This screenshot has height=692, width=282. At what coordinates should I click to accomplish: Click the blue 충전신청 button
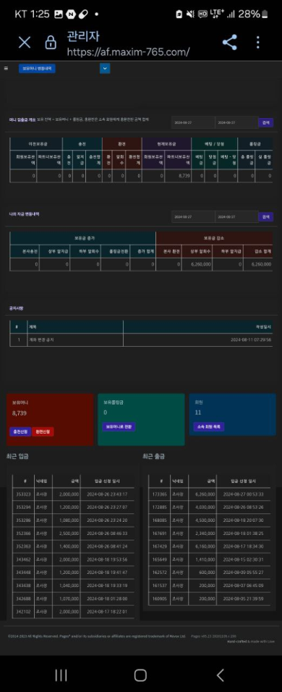coord(20,431)
